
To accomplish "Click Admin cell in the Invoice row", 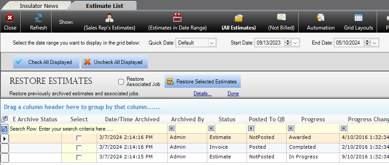I will tap(187, 147).
